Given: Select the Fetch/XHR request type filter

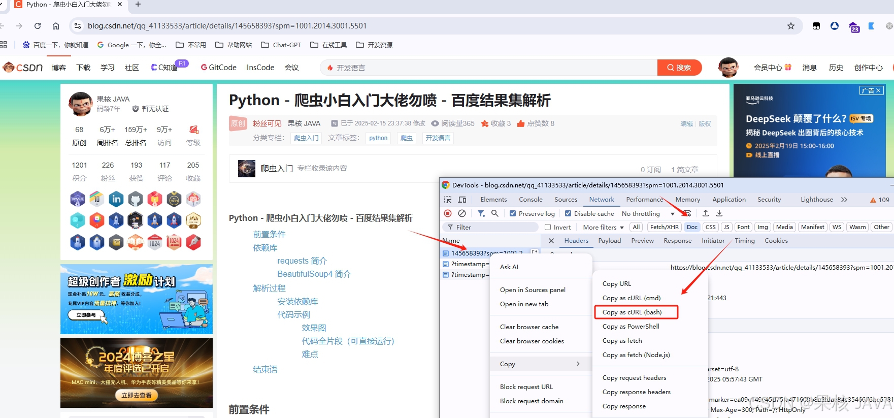Looking at the screenshot, I should pyautogui.click(x=664, y=227).
